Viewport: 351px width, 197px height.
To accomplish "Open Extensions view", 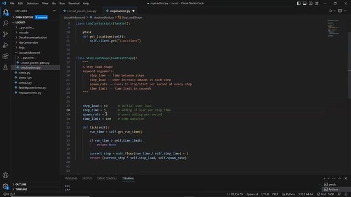I will pos(5,56).
